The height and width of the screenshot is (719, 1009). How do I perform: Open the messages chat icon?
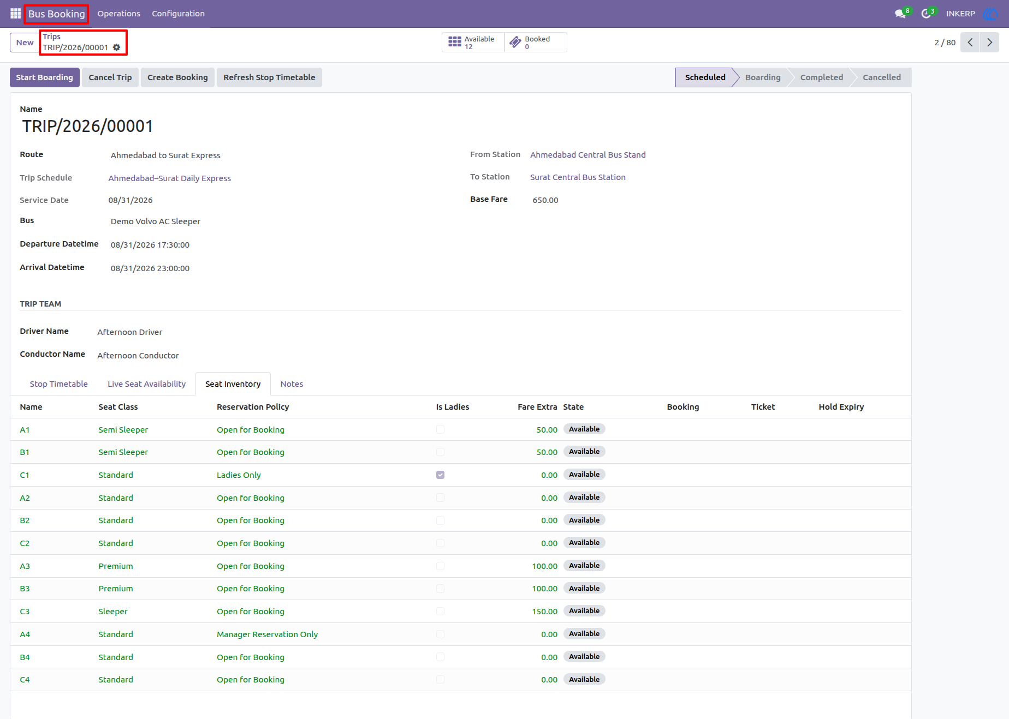click(900, 14)
